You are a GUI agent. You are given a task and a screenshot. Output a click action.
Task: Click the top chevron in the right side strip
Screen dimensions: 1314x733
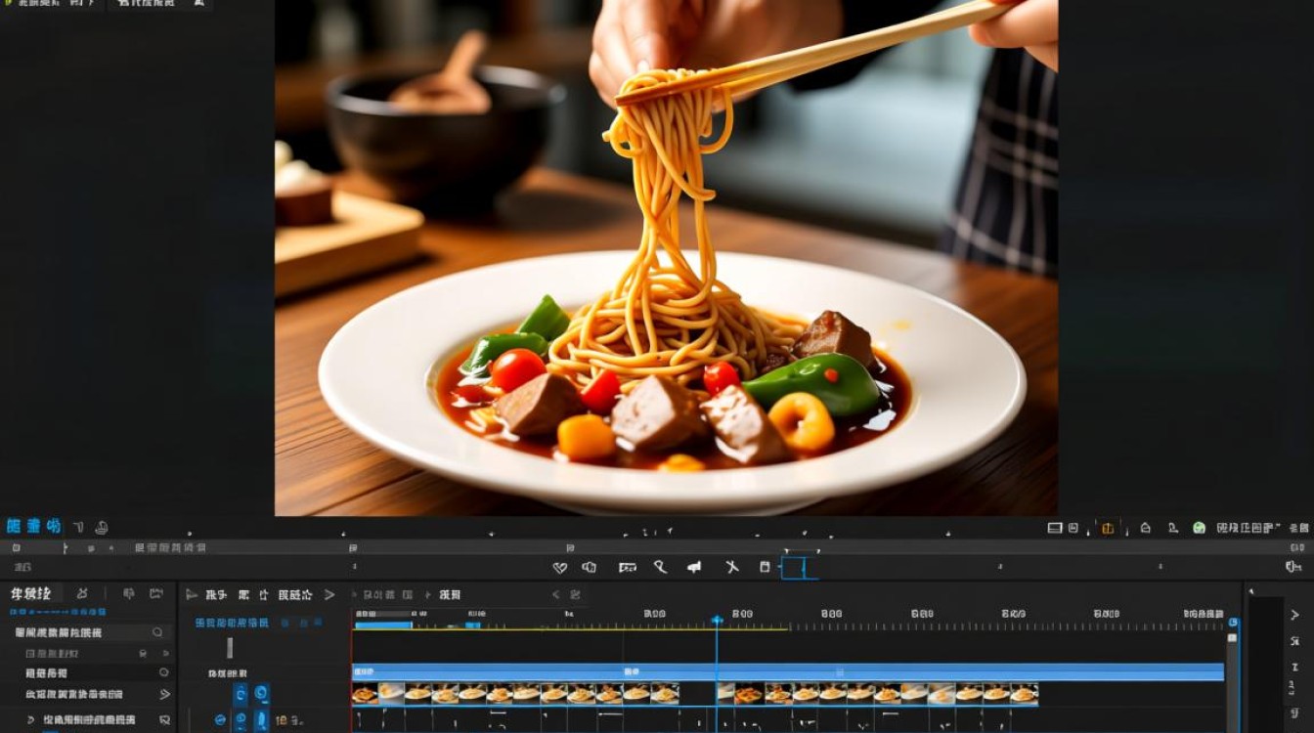click(1294, 615)
